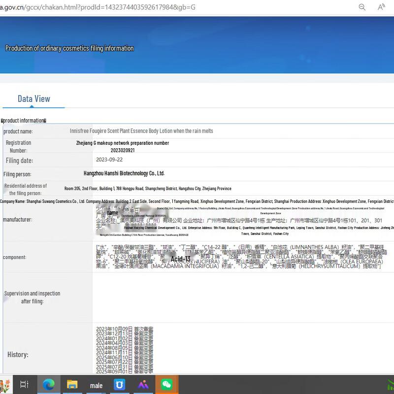
Task: Click the history entry 2025年07月22日
Action: 125,362
